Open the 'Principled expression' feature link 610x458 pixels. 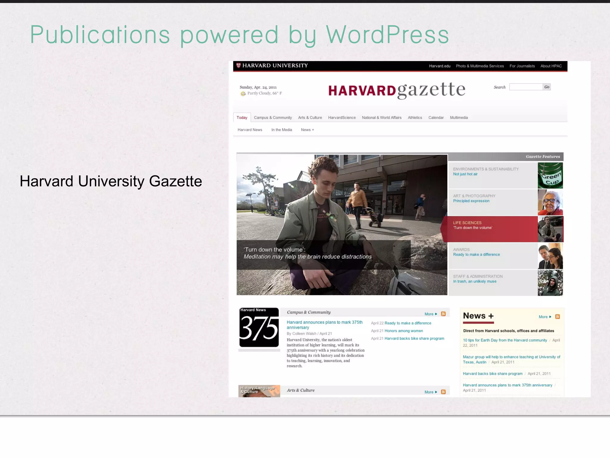[471, 201]
